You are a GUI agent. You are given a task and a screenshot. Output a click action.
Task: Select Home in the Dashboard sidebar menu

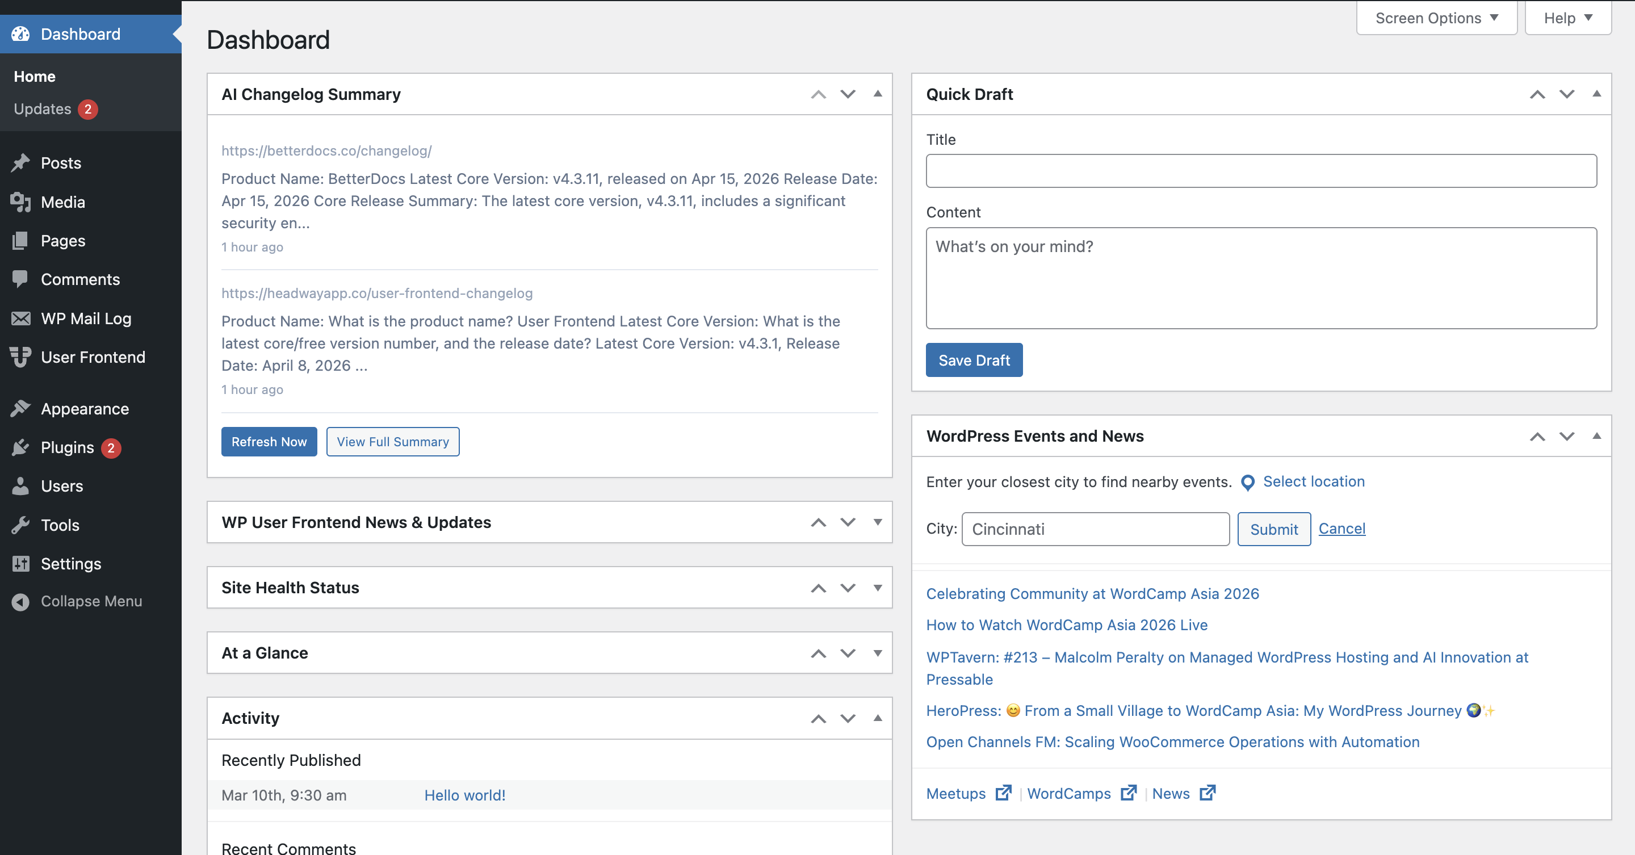(x=34, y=76)
